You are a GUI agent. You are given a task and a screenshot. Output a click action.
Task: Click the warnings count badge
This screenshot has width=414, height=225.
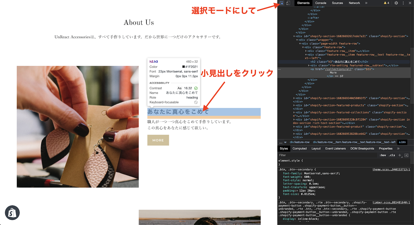pos(386,3)
